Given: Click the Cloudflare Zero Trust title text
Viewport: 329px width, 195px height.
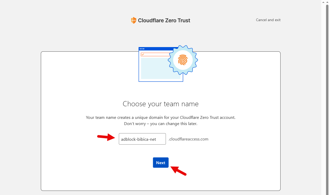Looking at the screenshot, I should coord(164,20).
